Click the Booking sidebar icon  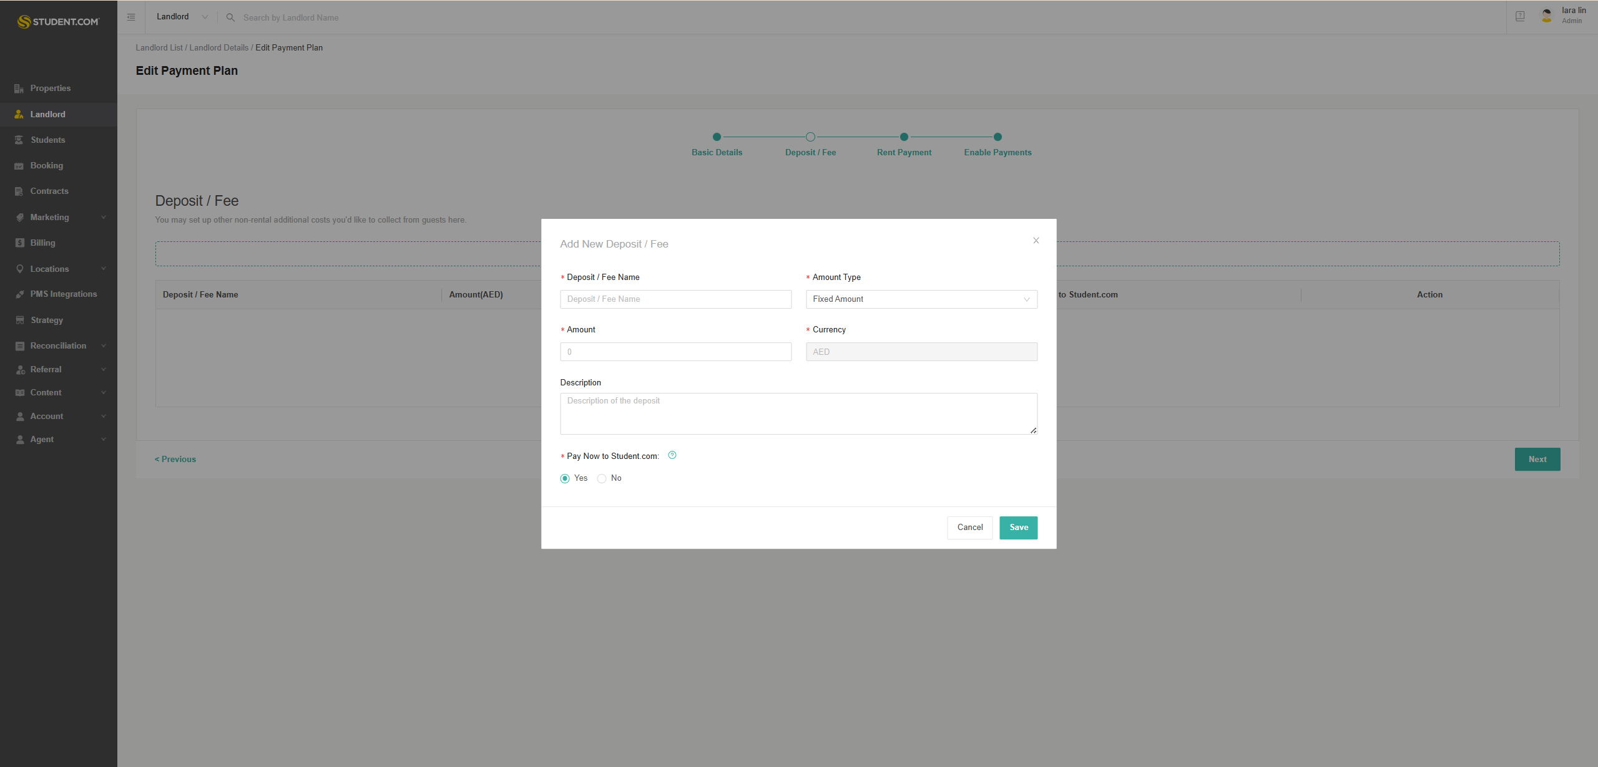[19, 165]
